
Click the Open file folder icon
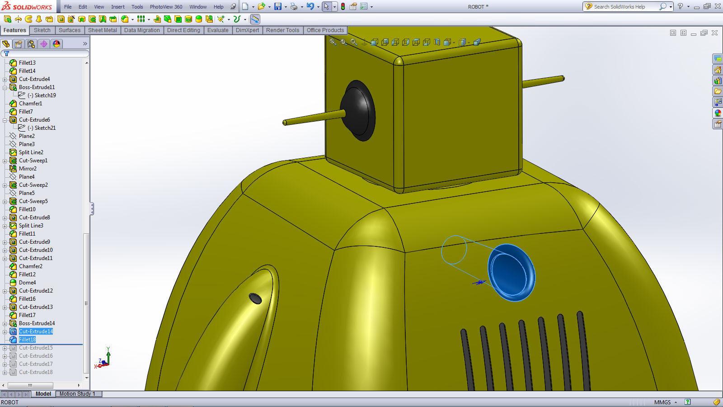[261, 6]
